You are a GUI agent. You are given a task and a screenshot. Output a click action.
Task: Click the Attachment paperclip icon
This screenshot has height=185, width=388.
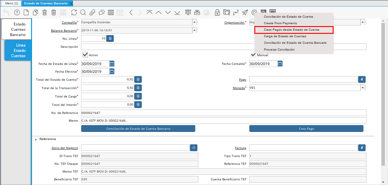pos(92,12)
